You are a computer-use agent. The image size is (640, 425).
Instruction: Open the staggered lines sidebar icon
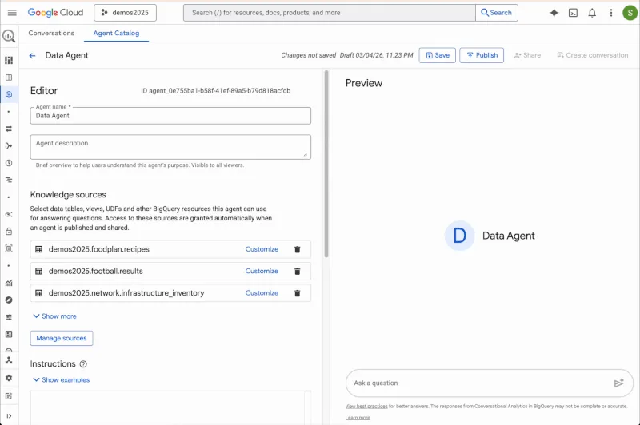click(9, 180)
